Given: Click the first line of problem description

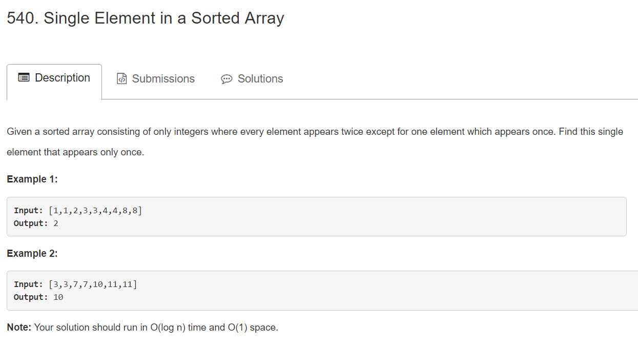Looking at the screenshot, I should [x=315, y=132].
